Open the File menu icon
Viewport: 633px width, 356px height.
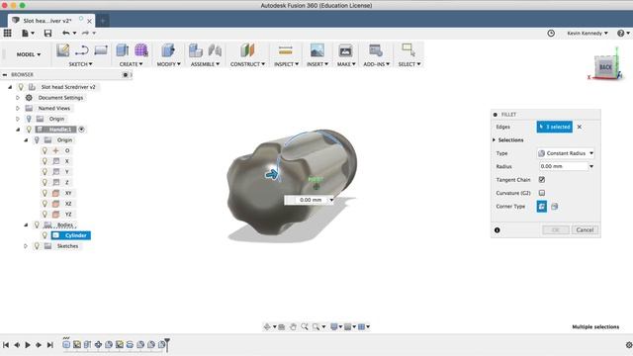click(26, 33)
